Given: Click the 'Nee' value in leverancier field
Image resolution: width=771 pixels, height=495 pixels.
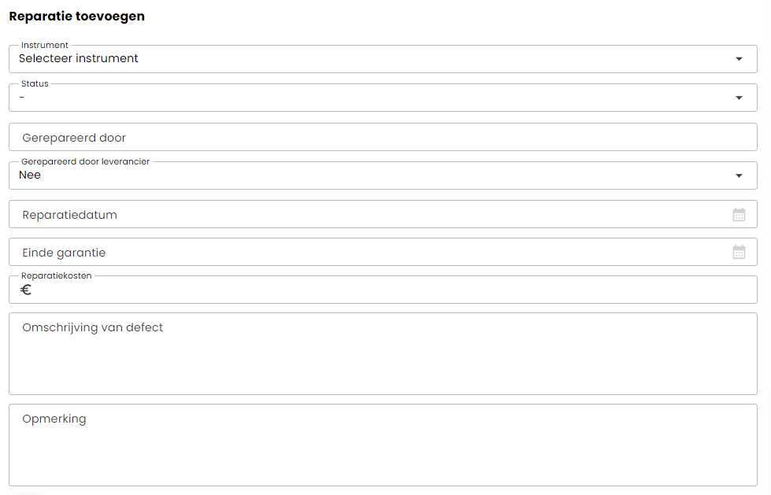Looking at the screenshot, I should pos(29,175).
